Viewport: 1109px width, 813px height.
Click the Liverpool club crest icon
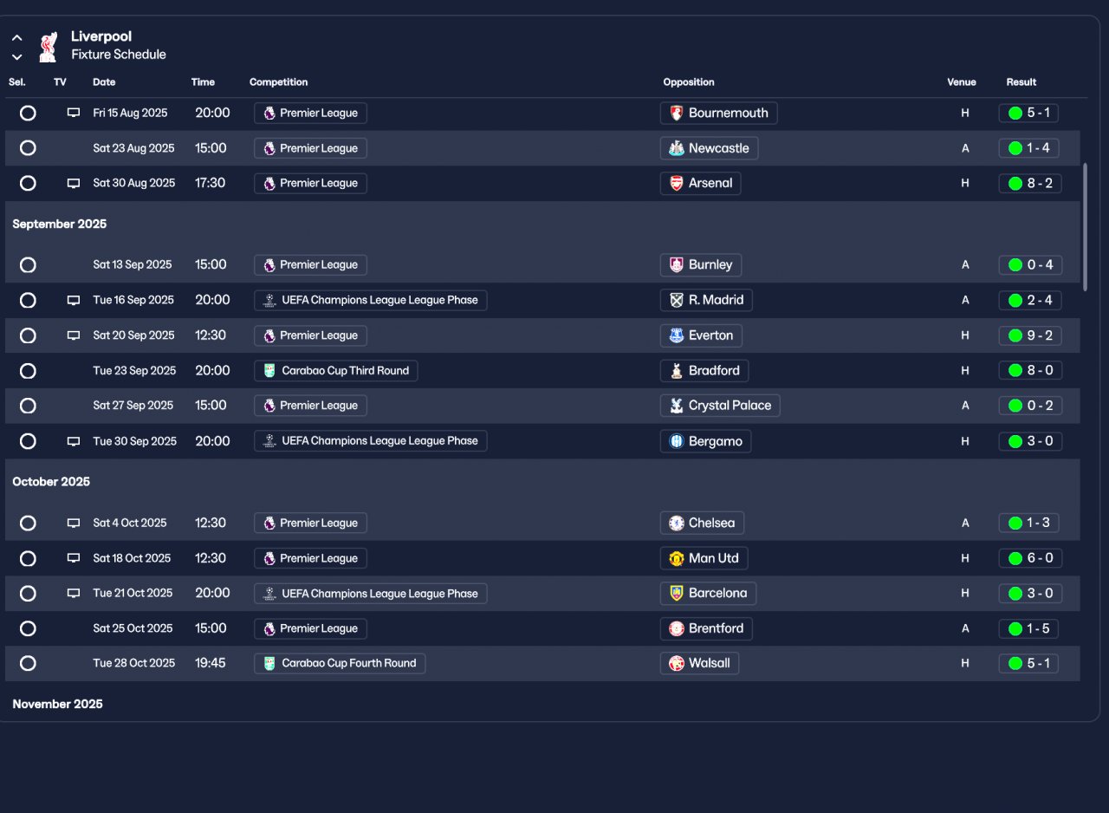[48, 47]
